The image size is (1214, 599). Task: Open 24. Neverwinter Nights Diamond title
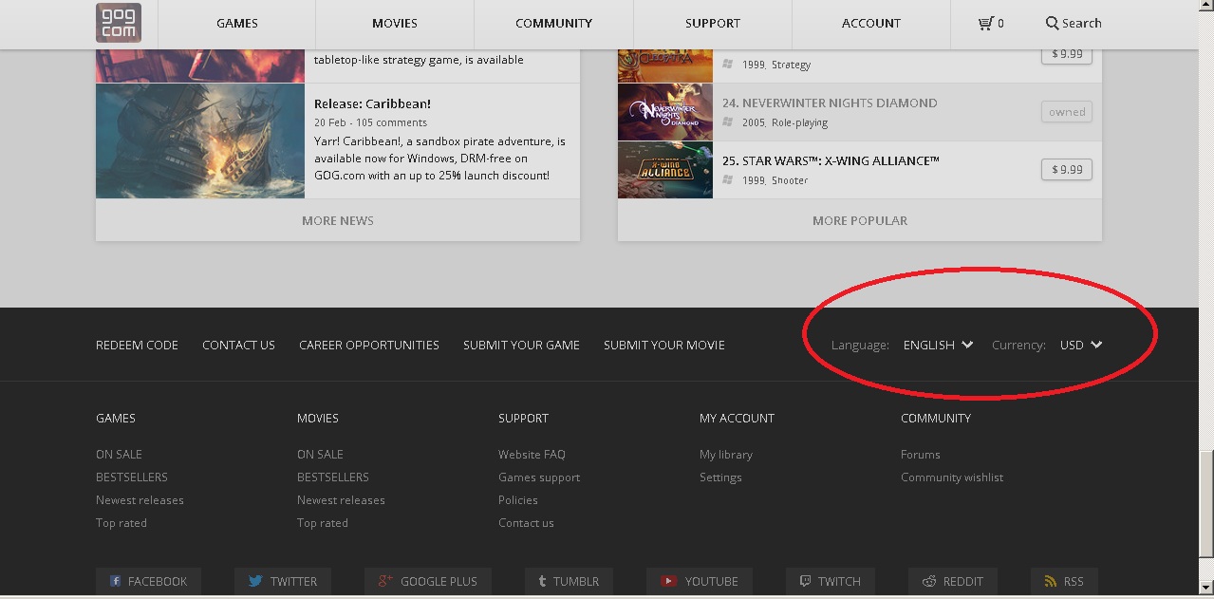click(830, 103)
